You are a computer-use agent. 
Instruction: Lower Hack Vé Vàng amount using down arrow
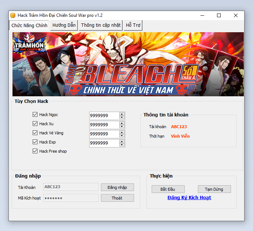coord(122,136)
